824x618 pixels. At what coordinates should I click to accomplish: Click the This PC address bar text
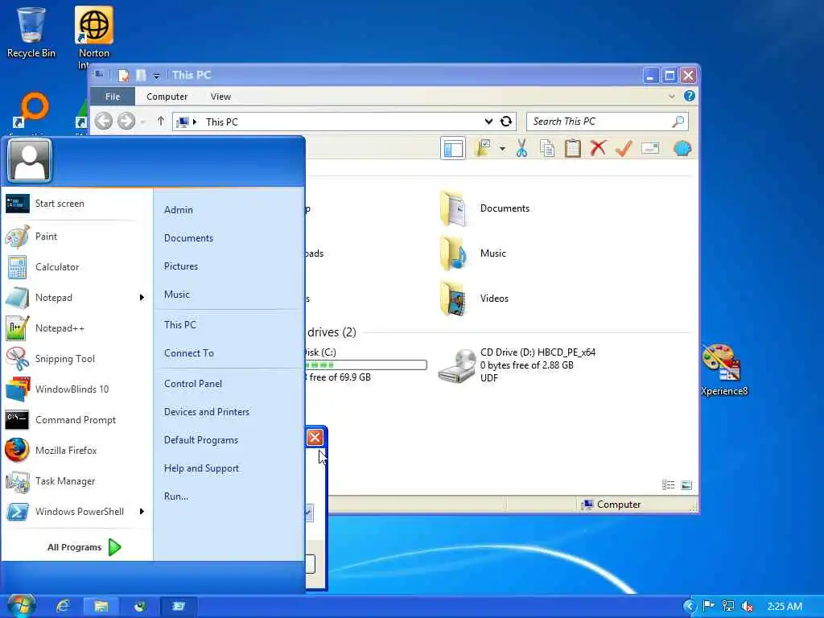pyautogui.click(x=222, y=122)
